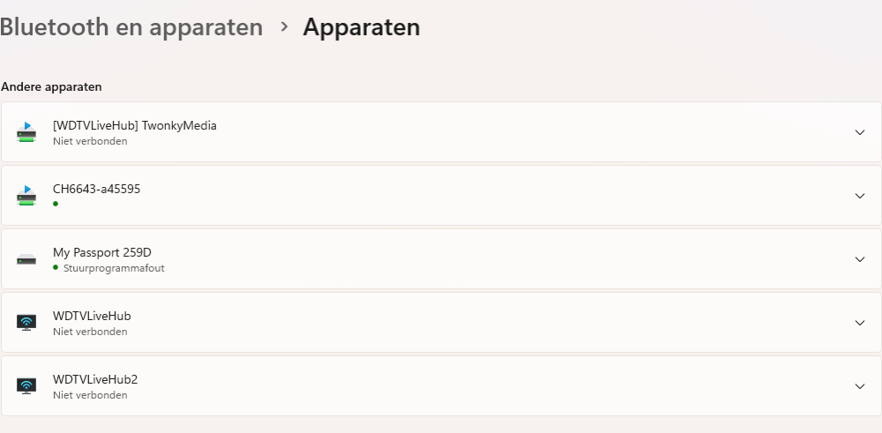The width and height of the screenshot is (882, 433).
Task: Click the Andere apparaten section heading
Action: (51, 87)
